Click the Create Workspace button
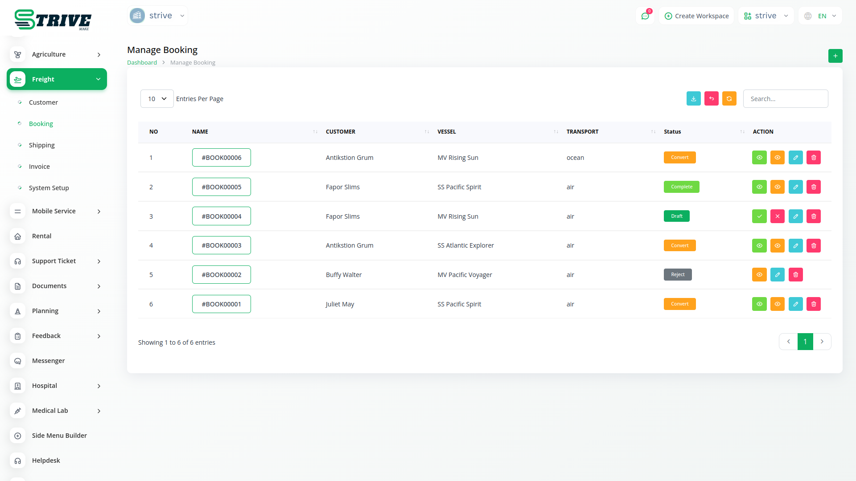 pyautogui.click(x=696, y=16)
